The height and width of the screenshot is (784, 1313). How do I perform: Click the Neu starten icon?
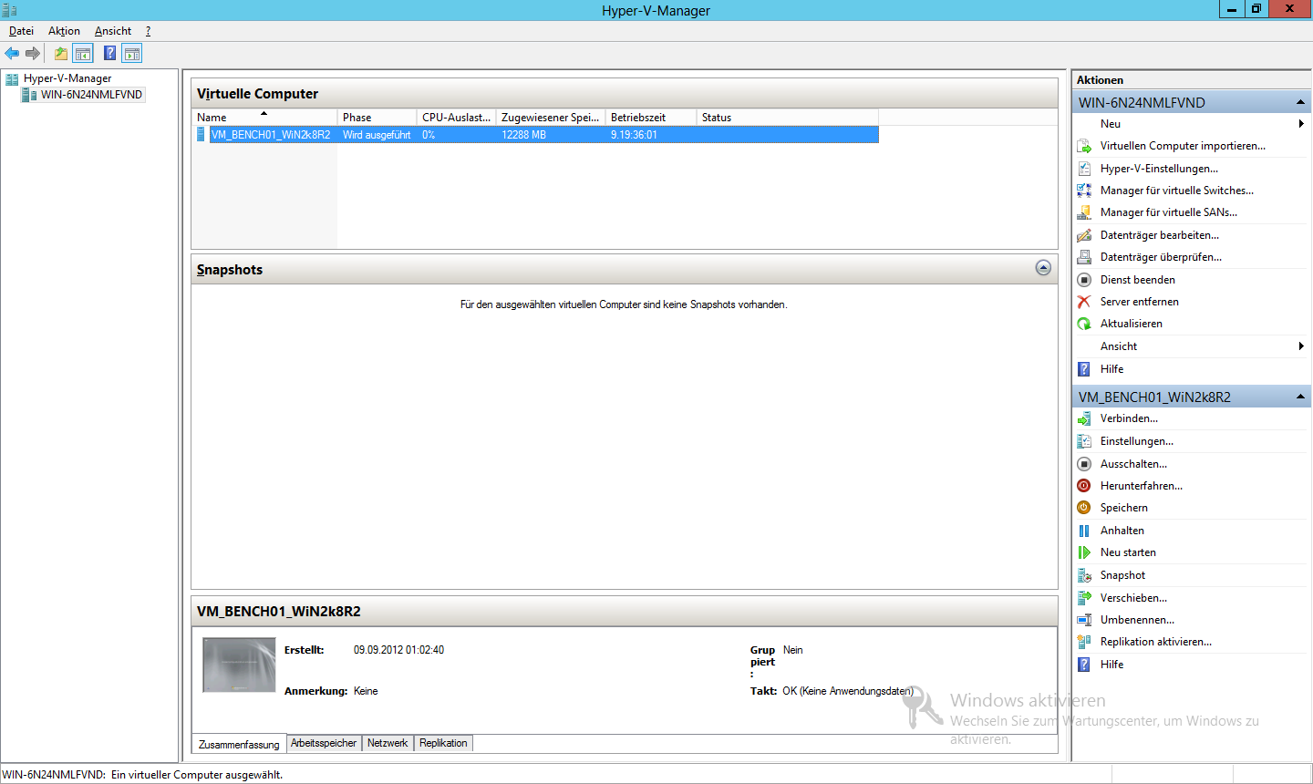click(x=1084, y=552)
